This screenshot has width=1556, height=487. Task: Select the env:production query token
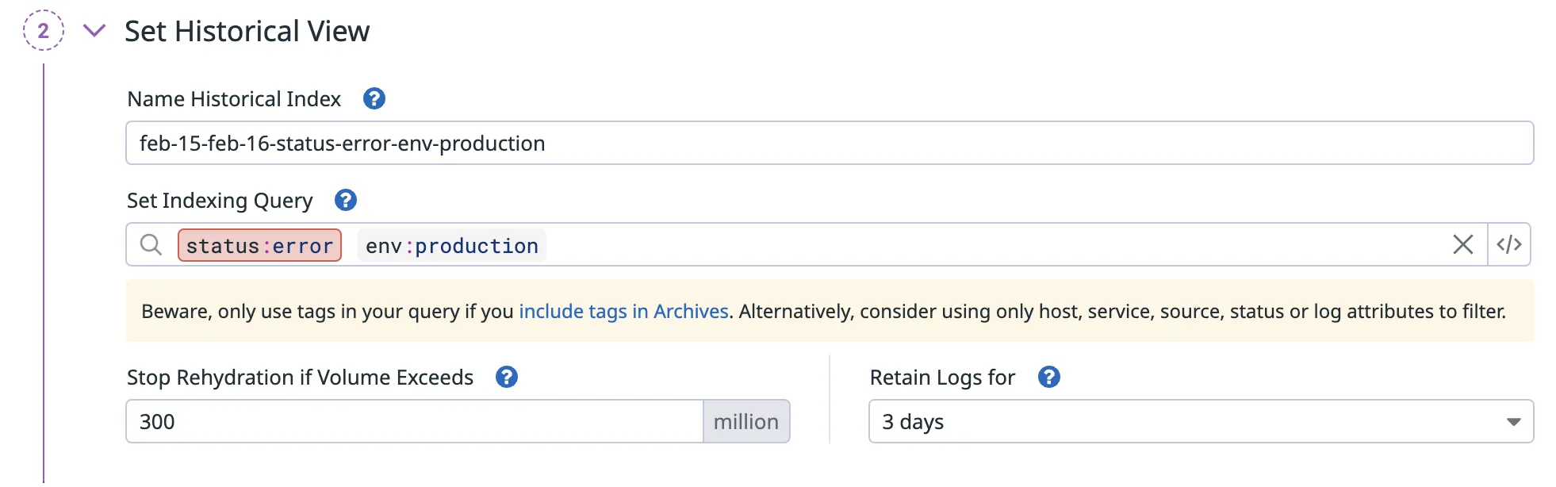pos(451,246)
